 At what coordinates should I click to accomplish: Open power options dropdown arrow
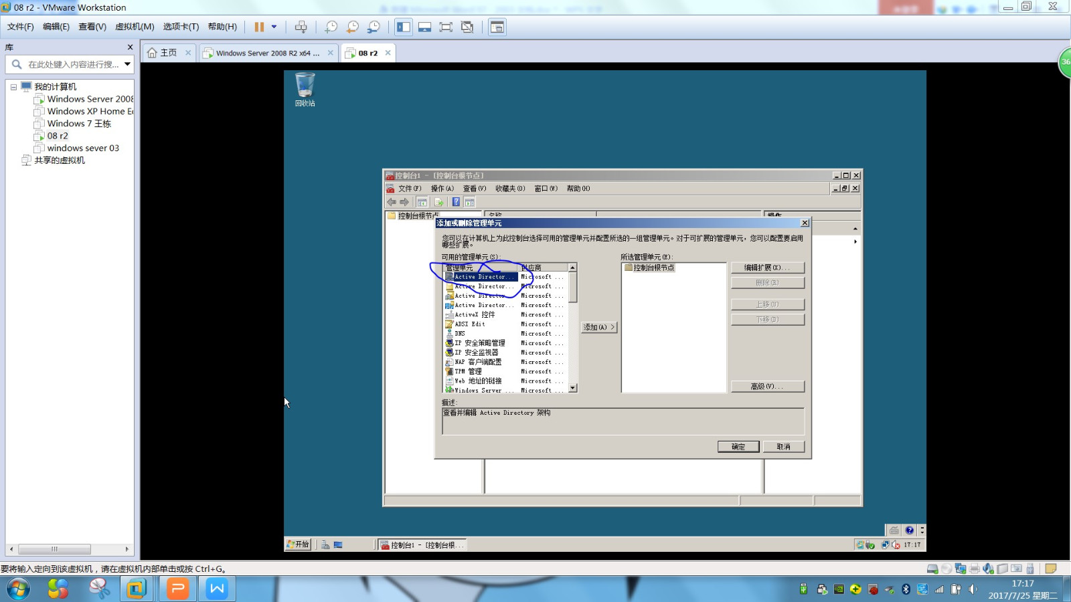[274, 27]
